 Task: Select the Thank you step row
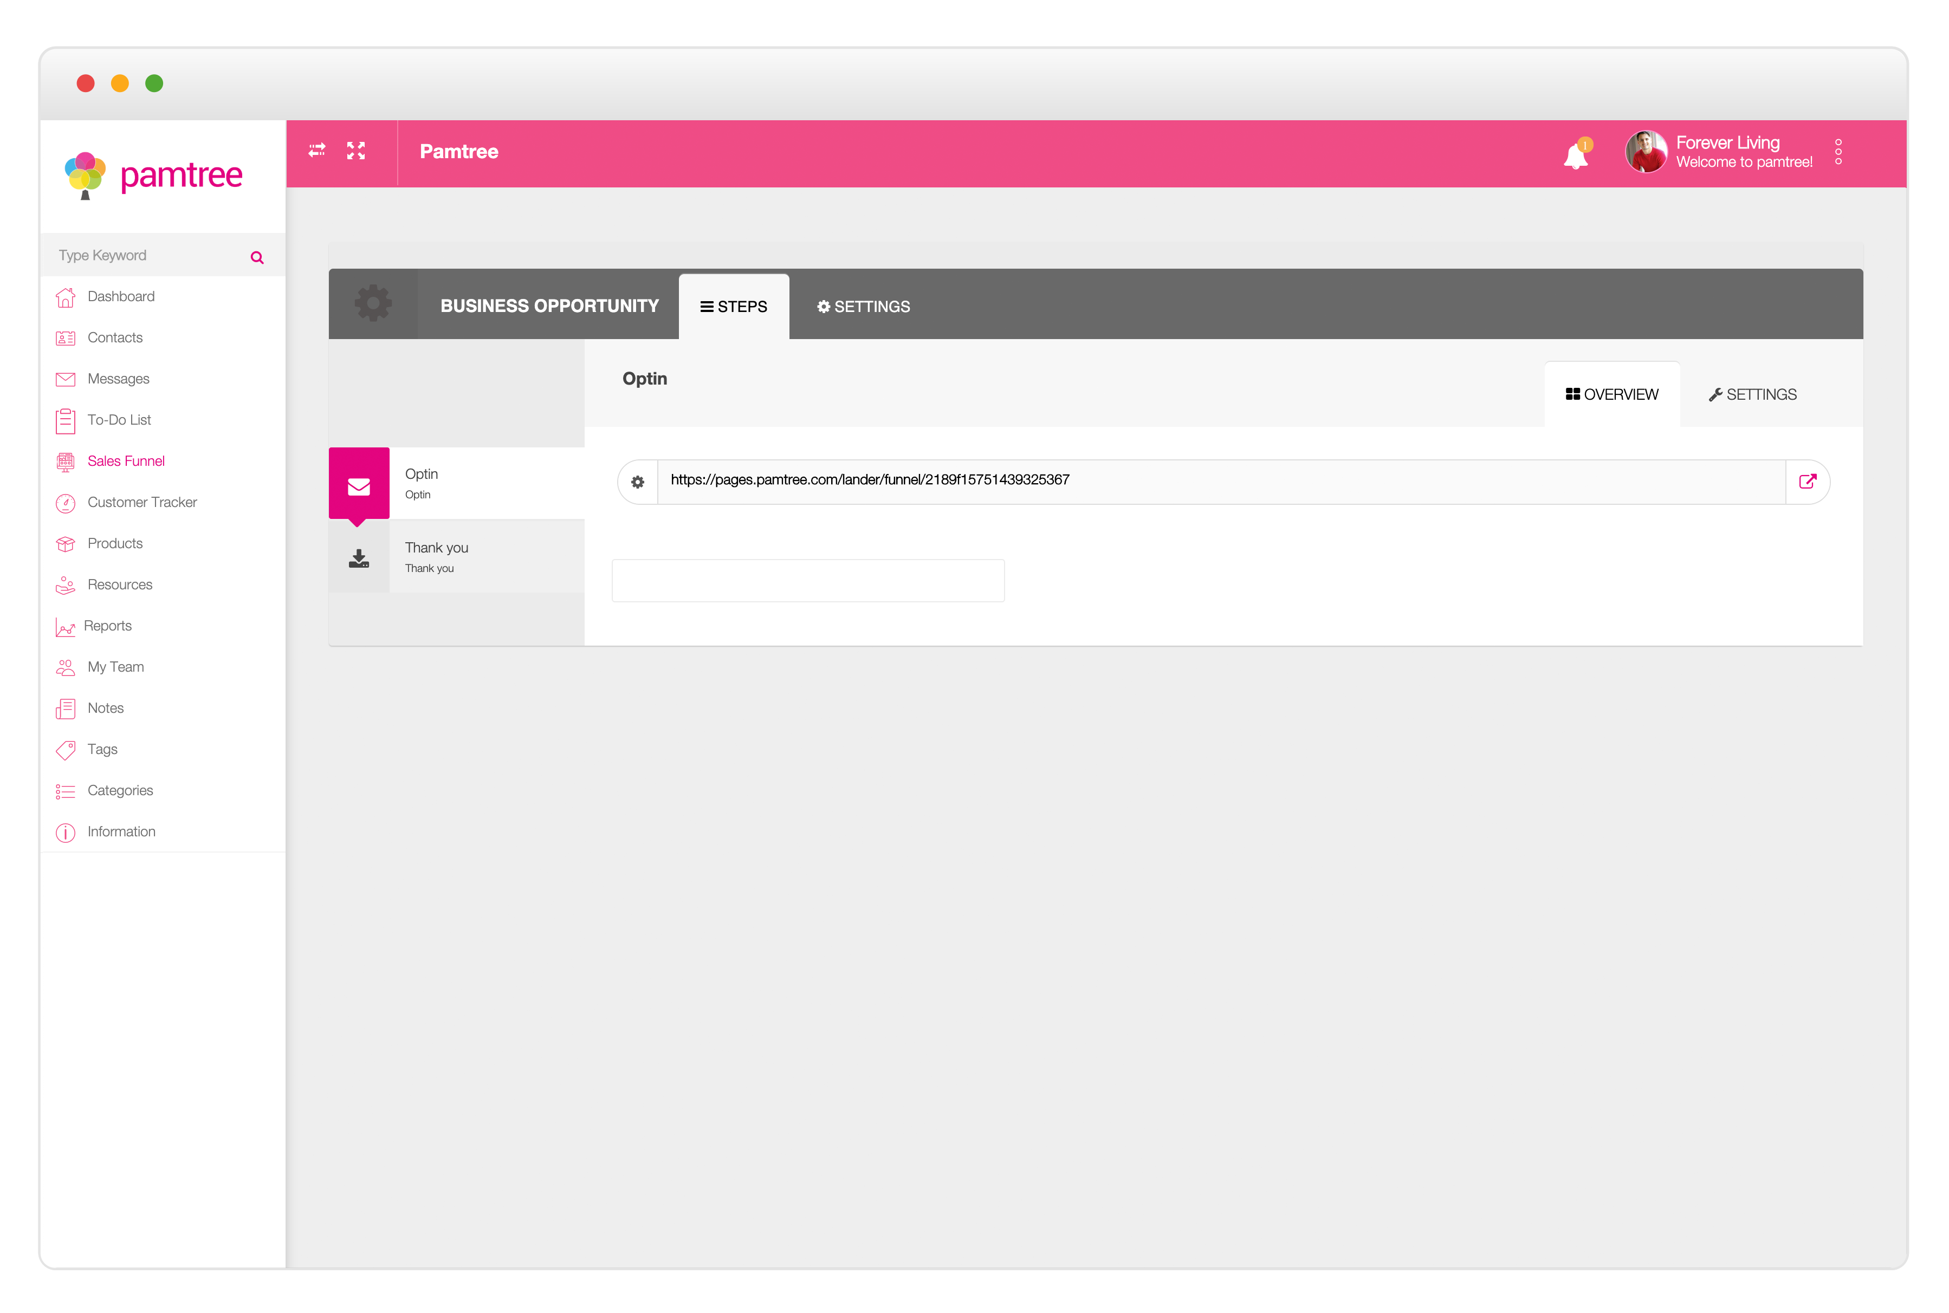pos(456,557)
